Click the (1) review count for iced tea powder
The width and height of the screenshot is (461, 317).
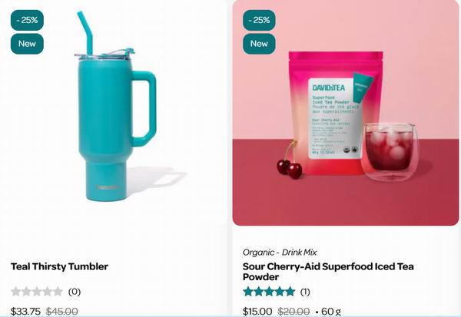tap(305, 292)
